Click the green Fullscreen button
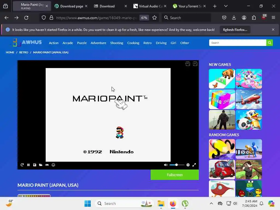The width and height of the screenshot is (280, 210). coord(175,175)
